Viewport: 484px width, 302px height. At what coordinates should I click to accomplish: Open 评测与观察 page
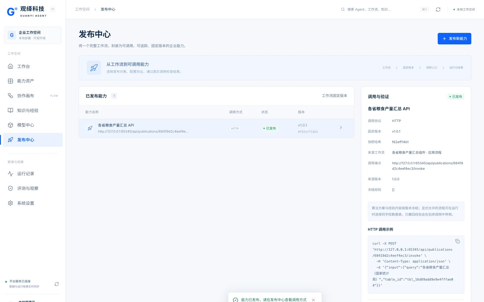click(33, 188)
